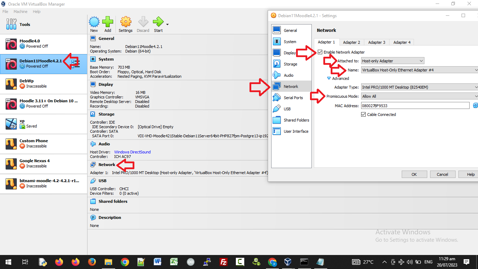Switch to the Adapter 3 tab
Screen dimensions: 478x269
(x=377, y=42)
